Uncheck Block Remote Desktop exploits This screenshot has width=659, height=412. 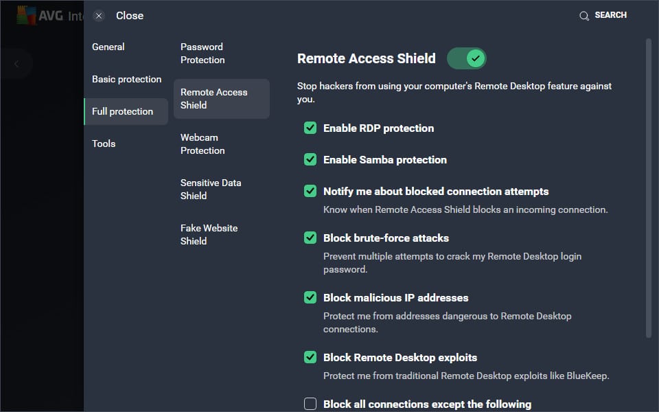310,357
